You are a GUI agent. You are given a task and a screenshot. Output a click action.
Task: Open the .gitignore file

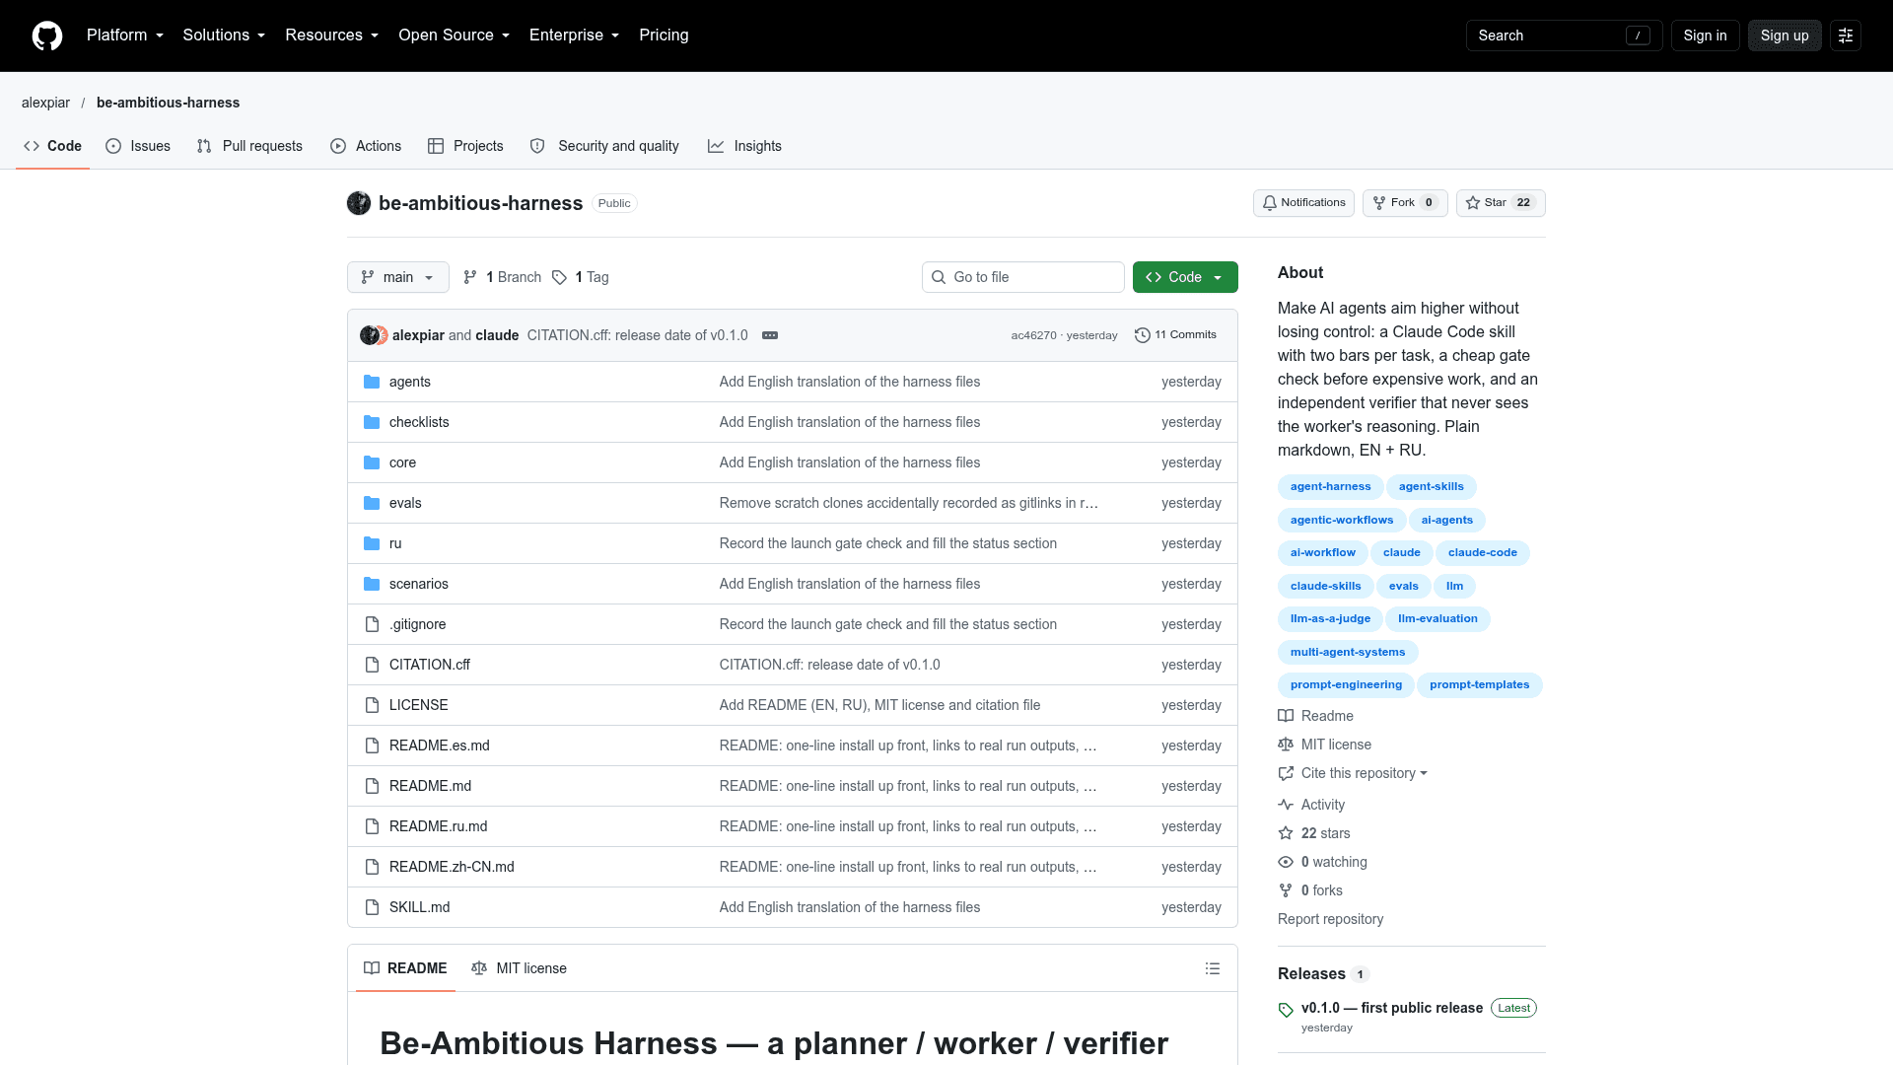(x=418, y=624)
